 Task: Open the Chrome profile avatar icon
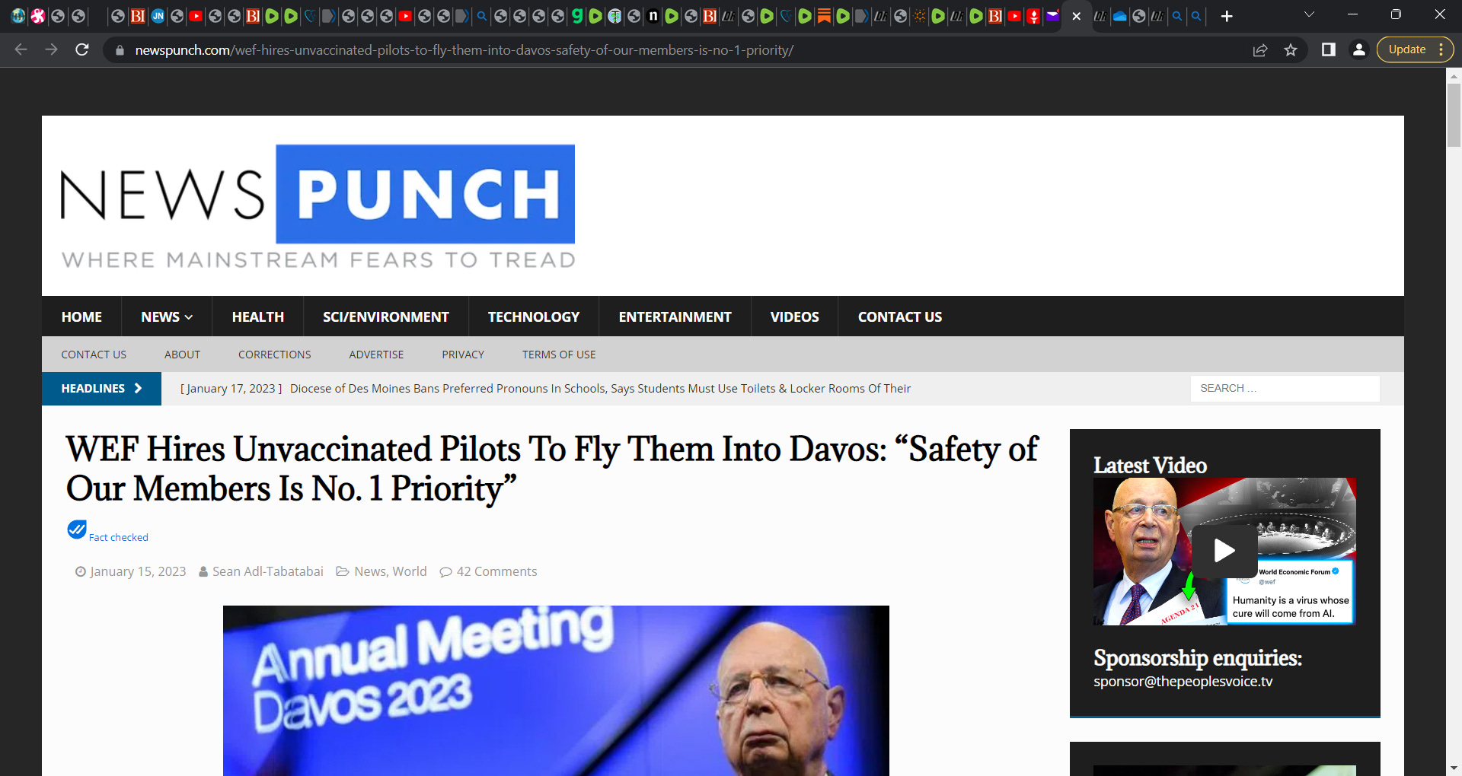click(x=1359, y=49)
